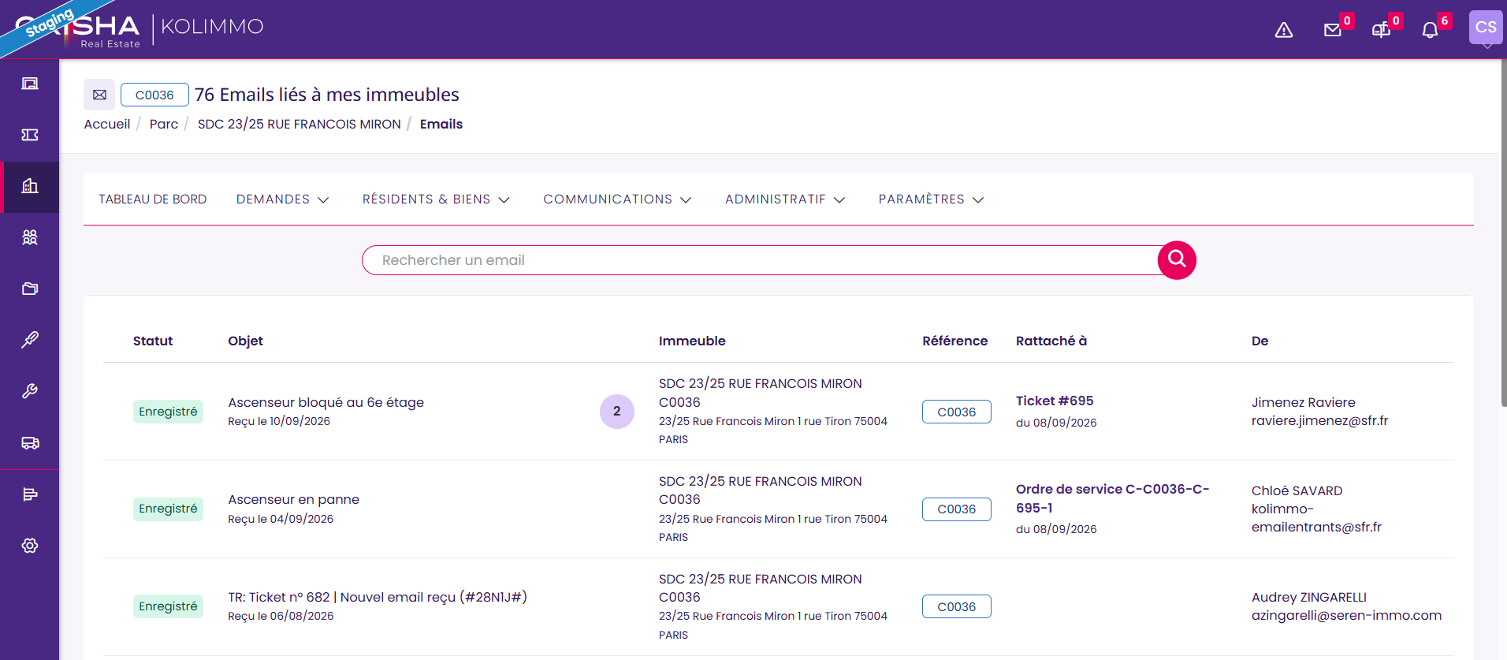Open the settings gear icon in sidebar

click(30, 546)
